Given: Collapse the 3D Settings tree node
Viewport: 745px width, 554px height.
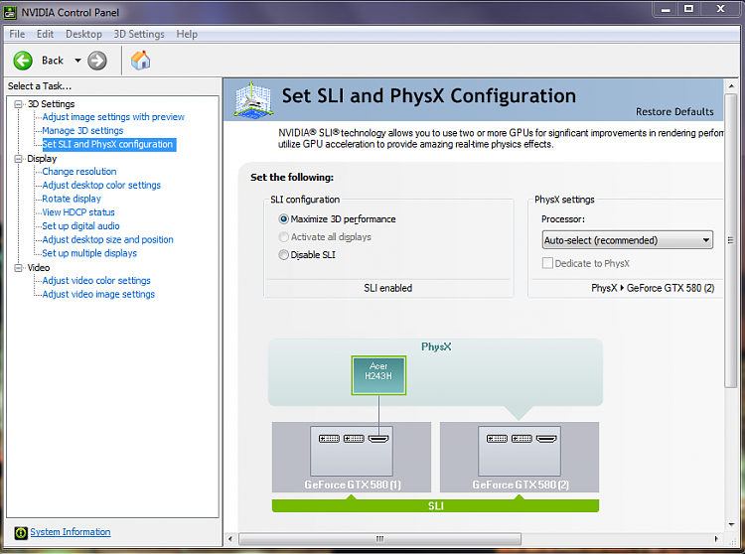Looking at the screenshot, I should point(19,104).
